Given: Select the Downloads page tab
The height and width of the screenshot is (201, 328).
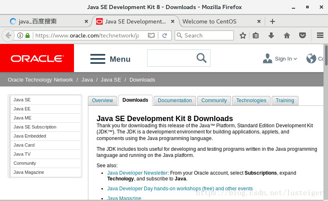Looking at the screenshot, I should 135,100.
